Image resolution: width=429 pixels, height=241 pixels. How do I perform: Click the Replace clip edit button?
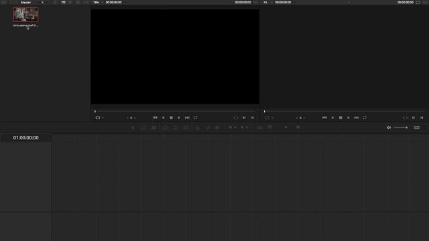tap(186, 128)
